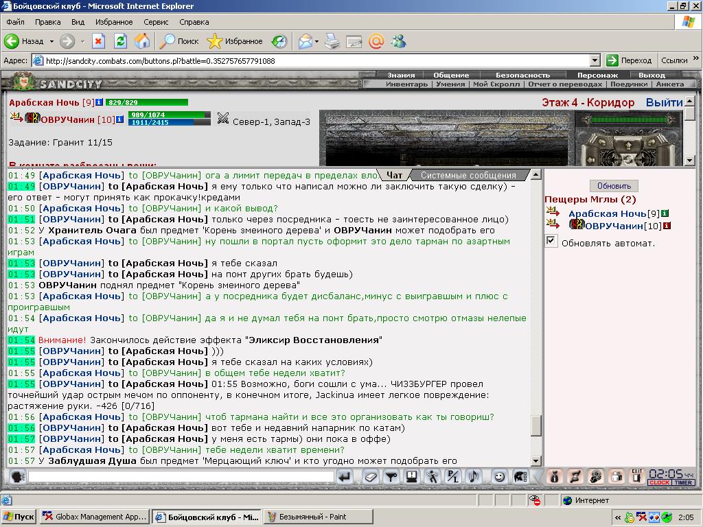703x527 pixels.
Task: Open the Поиск search pane
Action: (x=179, y=41)
